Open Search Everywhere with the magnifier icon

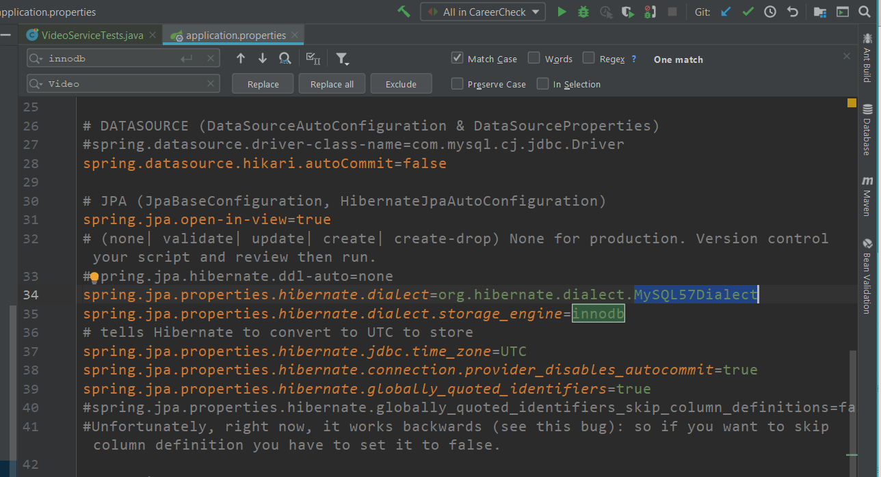tap(864, 12)
